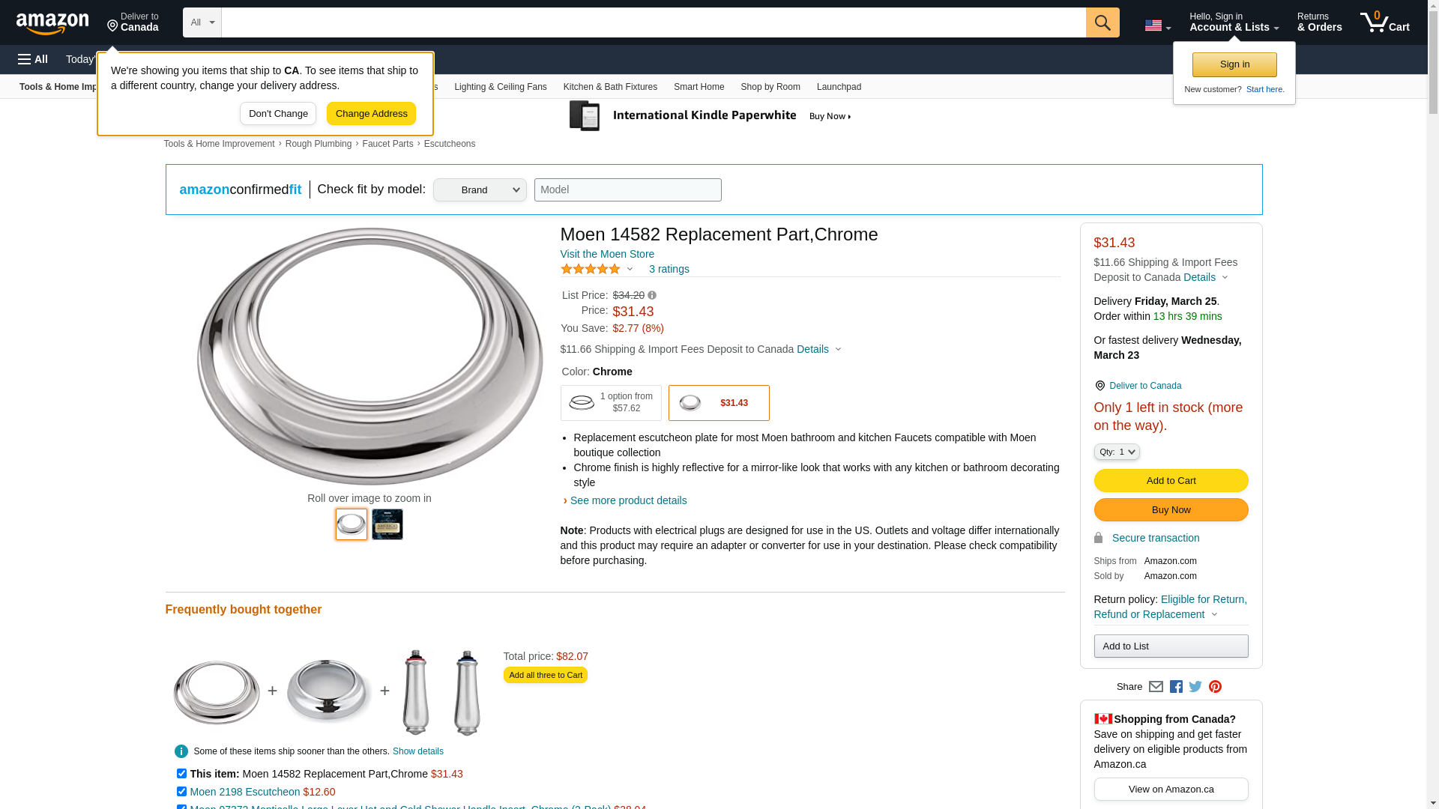Screen dimensions: 1439x809
Task: Click the Amazon logo
Action: pyautogui.click(x=52, y=24)
